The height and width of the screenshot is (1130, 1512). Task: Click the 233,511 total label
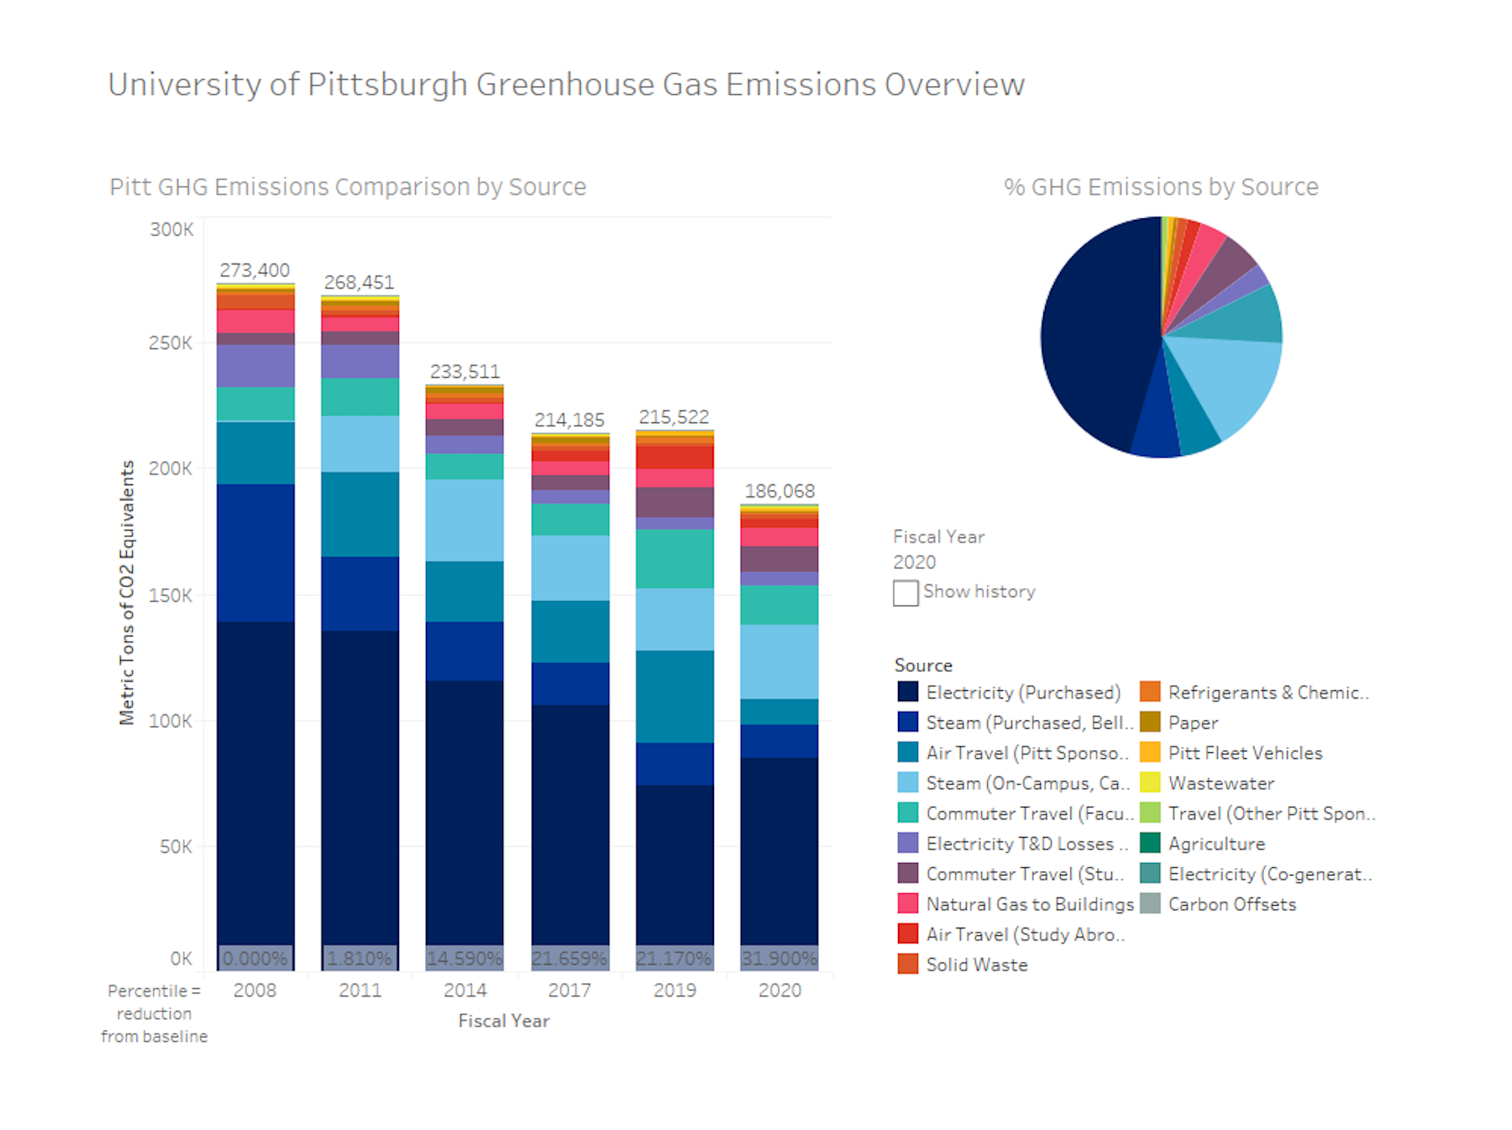pyautogui.click(x=465, y=371)
